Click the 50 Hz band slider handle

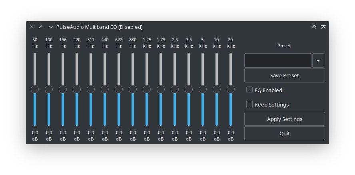point(35,89)
